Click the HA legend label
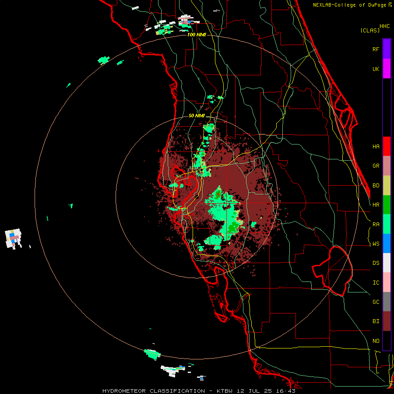 (x=376, y=146)
